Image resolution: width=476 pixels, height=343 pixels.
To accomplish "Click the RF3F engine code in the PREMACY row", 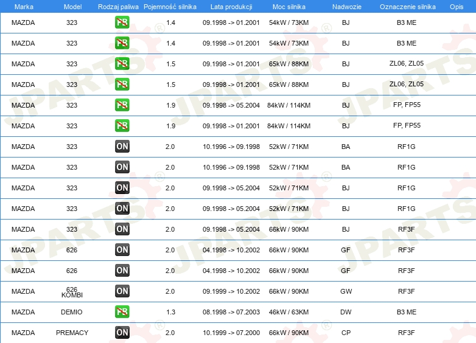I will (x=407, y=333).
